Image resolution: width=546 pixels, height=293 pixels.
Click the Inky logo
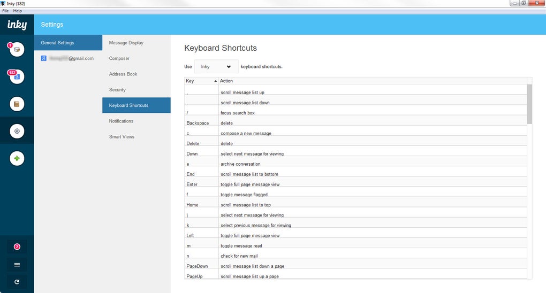[x=17, y=25]
